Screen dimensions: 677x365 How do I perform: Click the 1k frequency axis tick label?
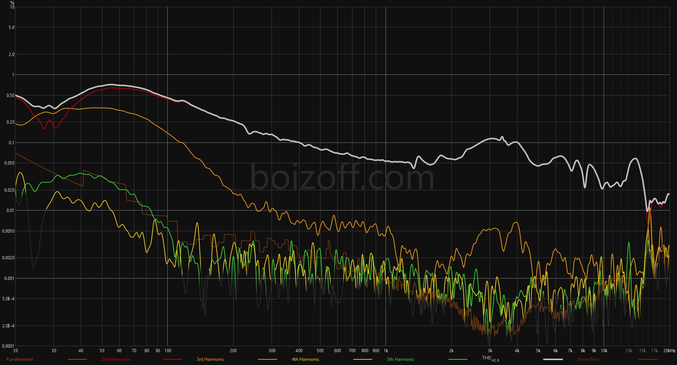(x=386, y=351)
